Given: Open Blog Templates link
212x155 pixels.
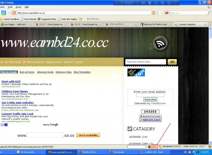Looking at the screenshot, I should point(82,72).
